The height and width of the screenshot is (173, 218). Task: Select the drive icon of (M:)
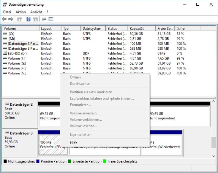coord(5,39)
